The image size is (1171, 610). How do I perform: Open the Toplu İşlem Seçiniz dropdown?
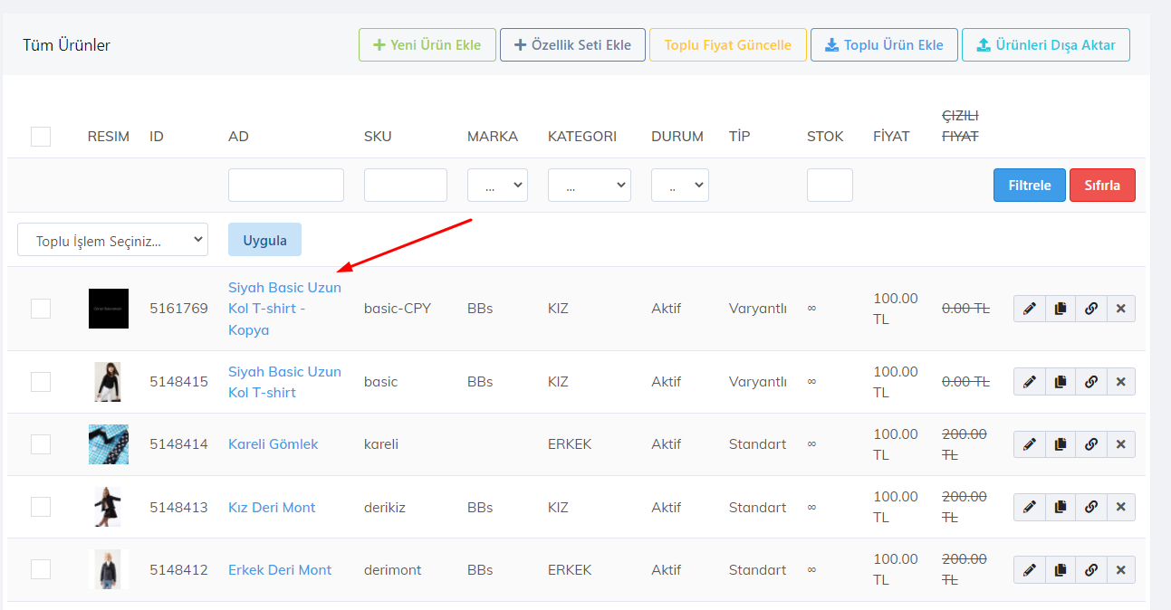click(112, 240)
